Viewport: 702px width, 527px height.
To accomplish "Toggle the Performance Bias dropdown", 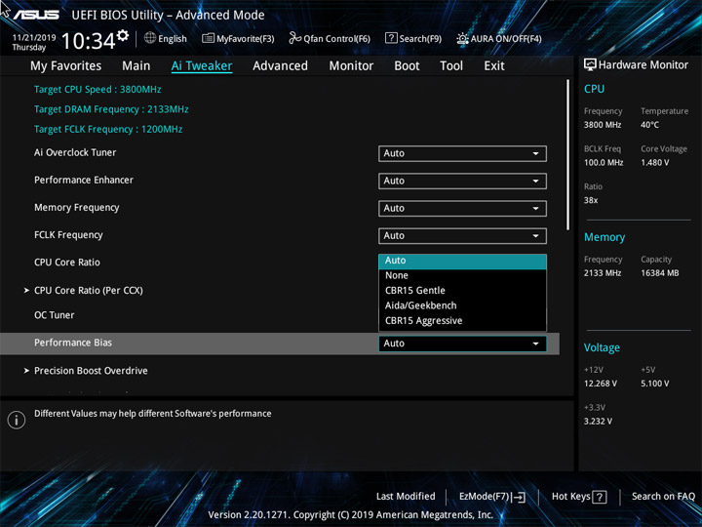I will [462, 344].
